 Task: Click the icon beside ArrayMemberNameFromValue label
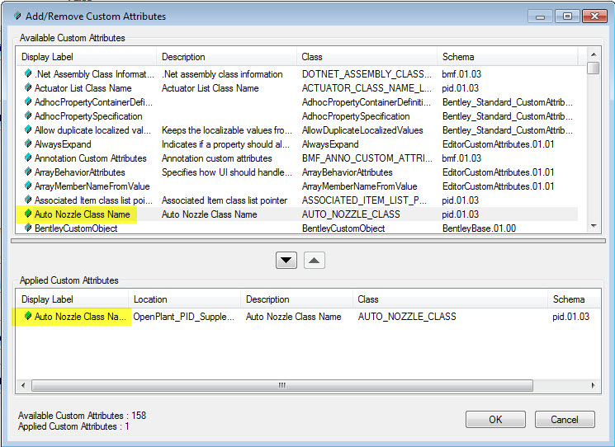click(28, 186)
